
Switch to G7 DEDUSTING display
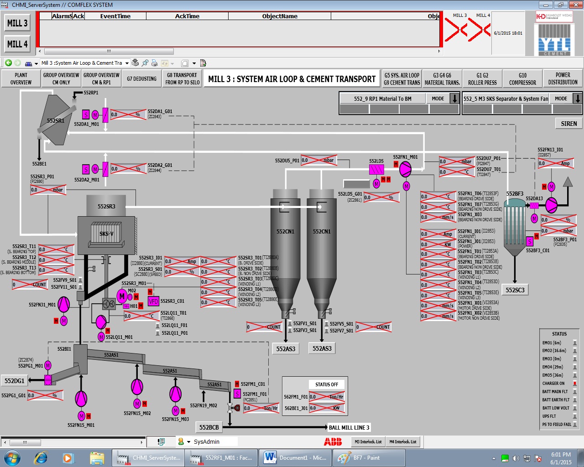(141, 79)
